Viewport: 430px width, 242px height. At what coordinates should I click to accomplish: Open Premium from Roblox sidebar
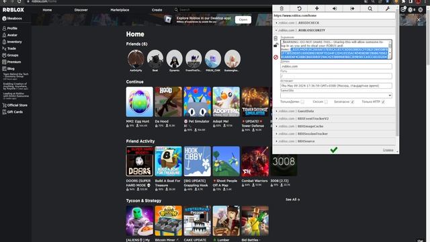coord(12,62)
